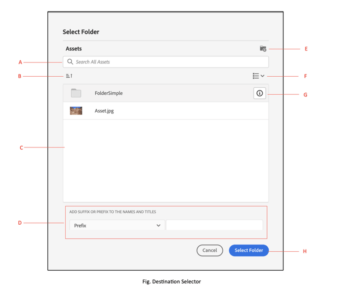Screen dimensions: 345x295
Task: Click the magnifier search icon
Action: pos(70,62)
